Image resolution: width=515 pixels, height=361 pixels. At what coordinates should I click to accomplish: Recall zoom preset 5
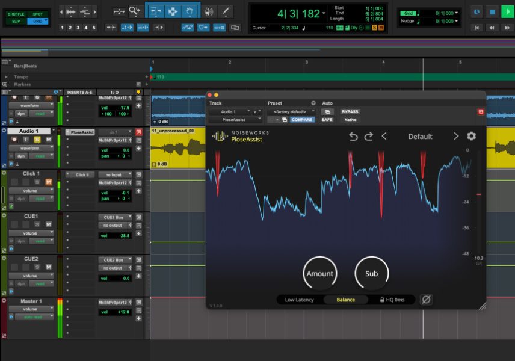pos(94,28)
